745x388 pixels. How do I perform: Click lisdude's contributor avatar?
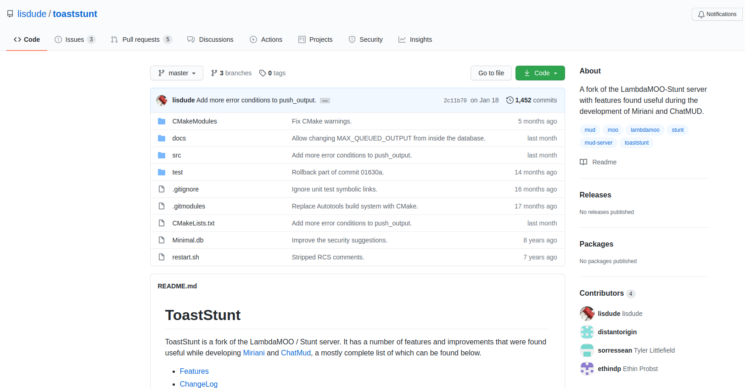587,314
